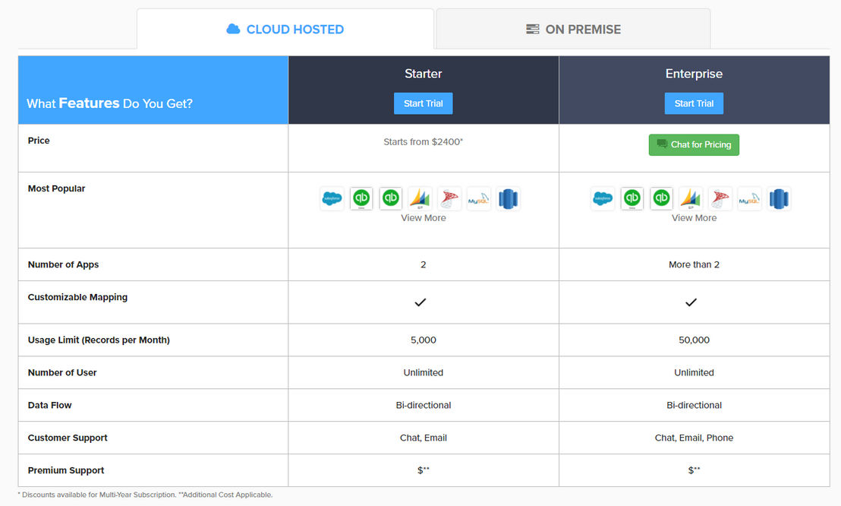Click the 'Price' row label

click(39, 141)
